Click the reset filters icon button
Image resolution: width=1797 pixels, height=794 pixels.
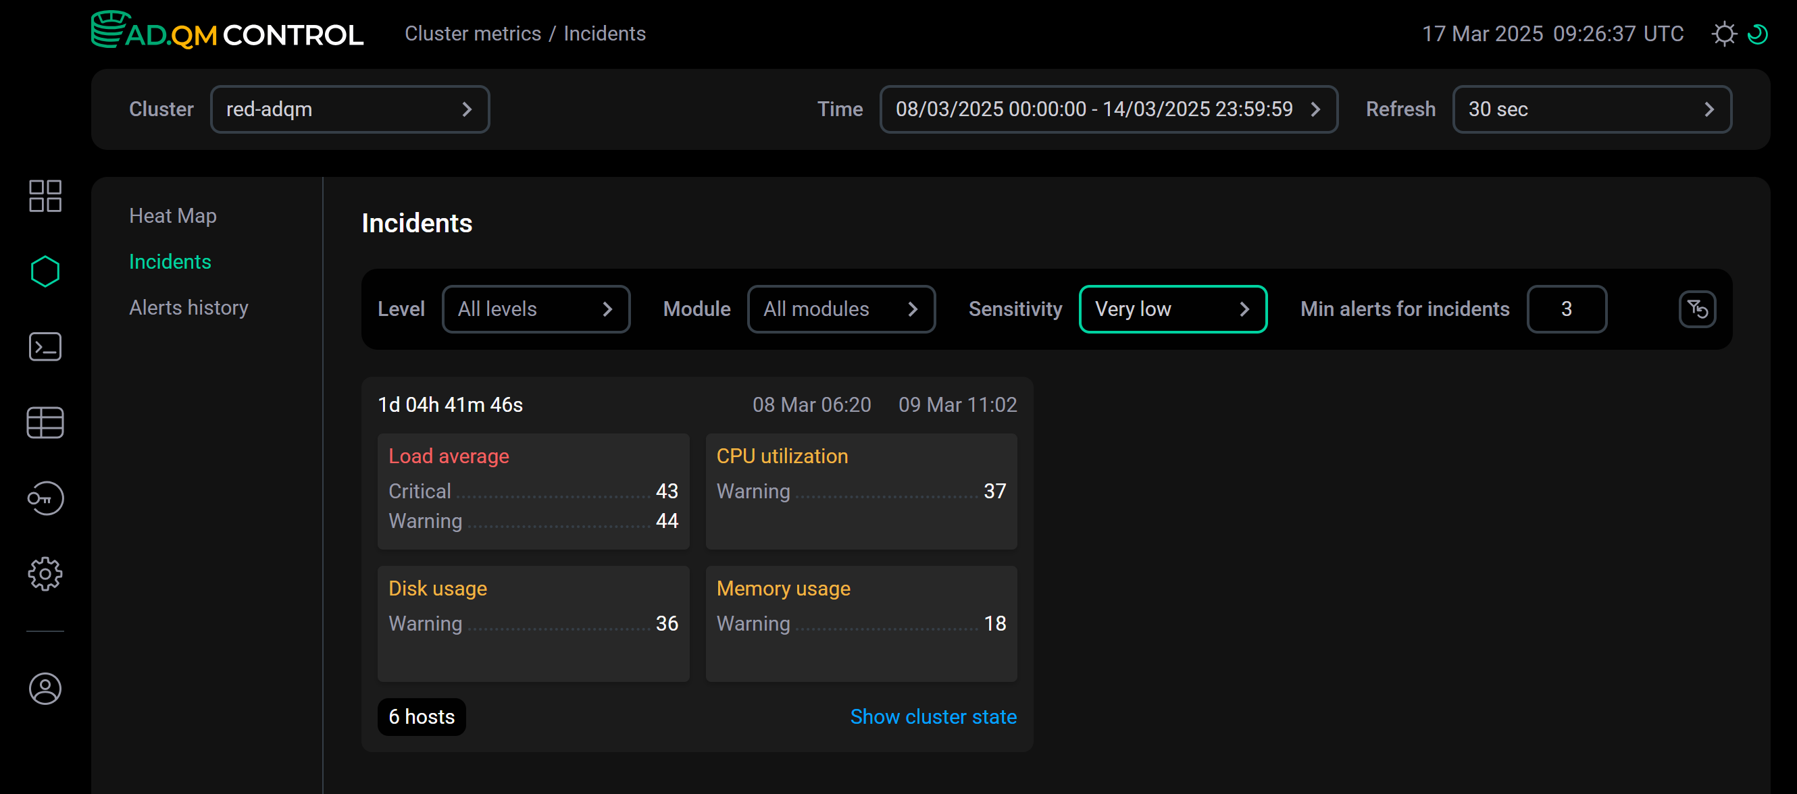[1696, 309]
